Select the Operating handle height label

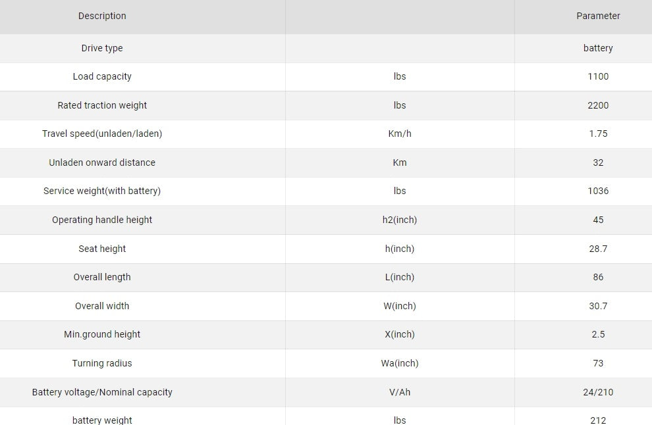click(x=102, y=220)
